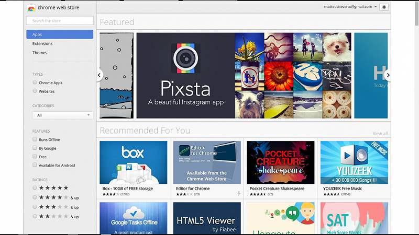Click the lightning icon on Editor for Chrome

pos(239,194)
